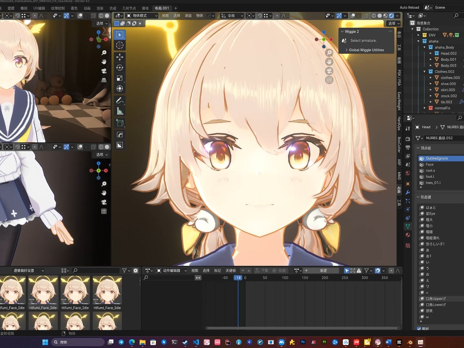Open Tool properties tab
Viewport: 464px width, 348px height.
pyautogui.click(x=408, y=128)
